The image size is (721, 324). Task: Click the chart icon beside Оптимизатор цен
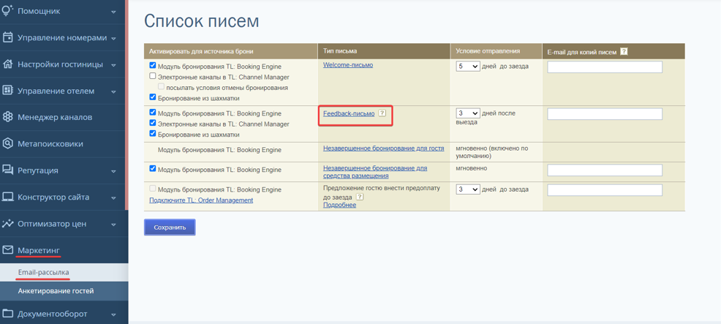(7, 224)
